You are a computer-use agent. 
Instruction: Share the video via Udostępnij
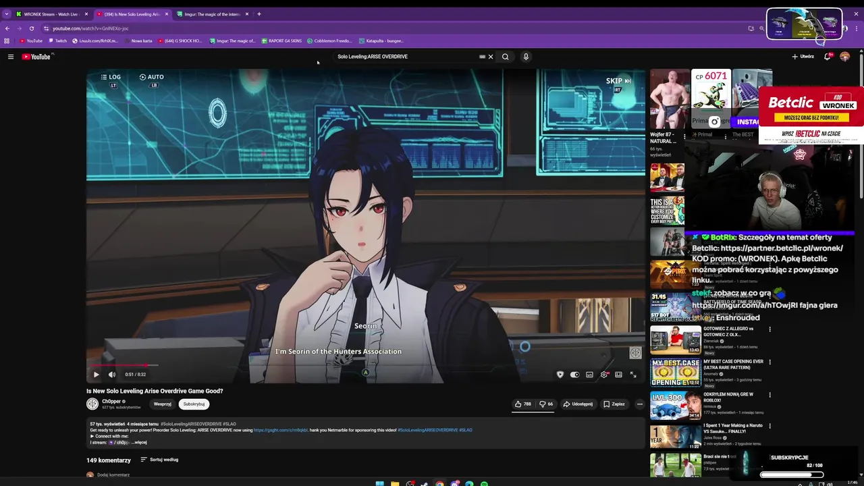coord(578,404)
